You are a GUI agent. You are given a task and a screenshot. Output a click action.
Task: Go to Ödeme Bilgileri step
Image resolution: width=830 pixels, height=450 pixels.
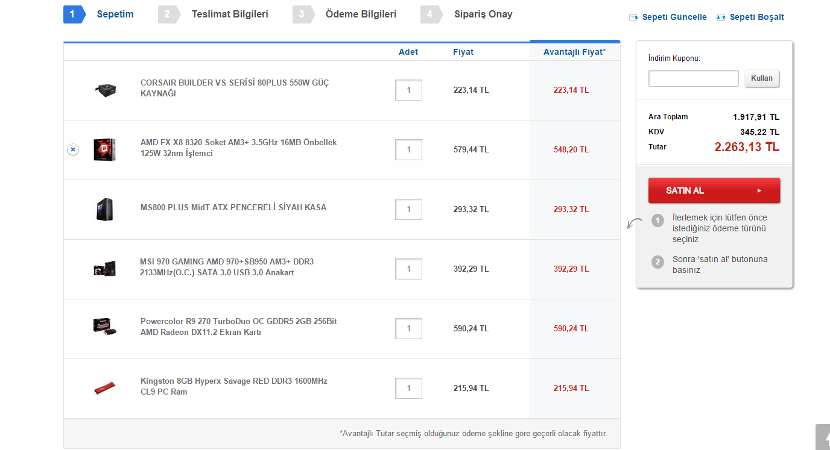coord(361,14)
